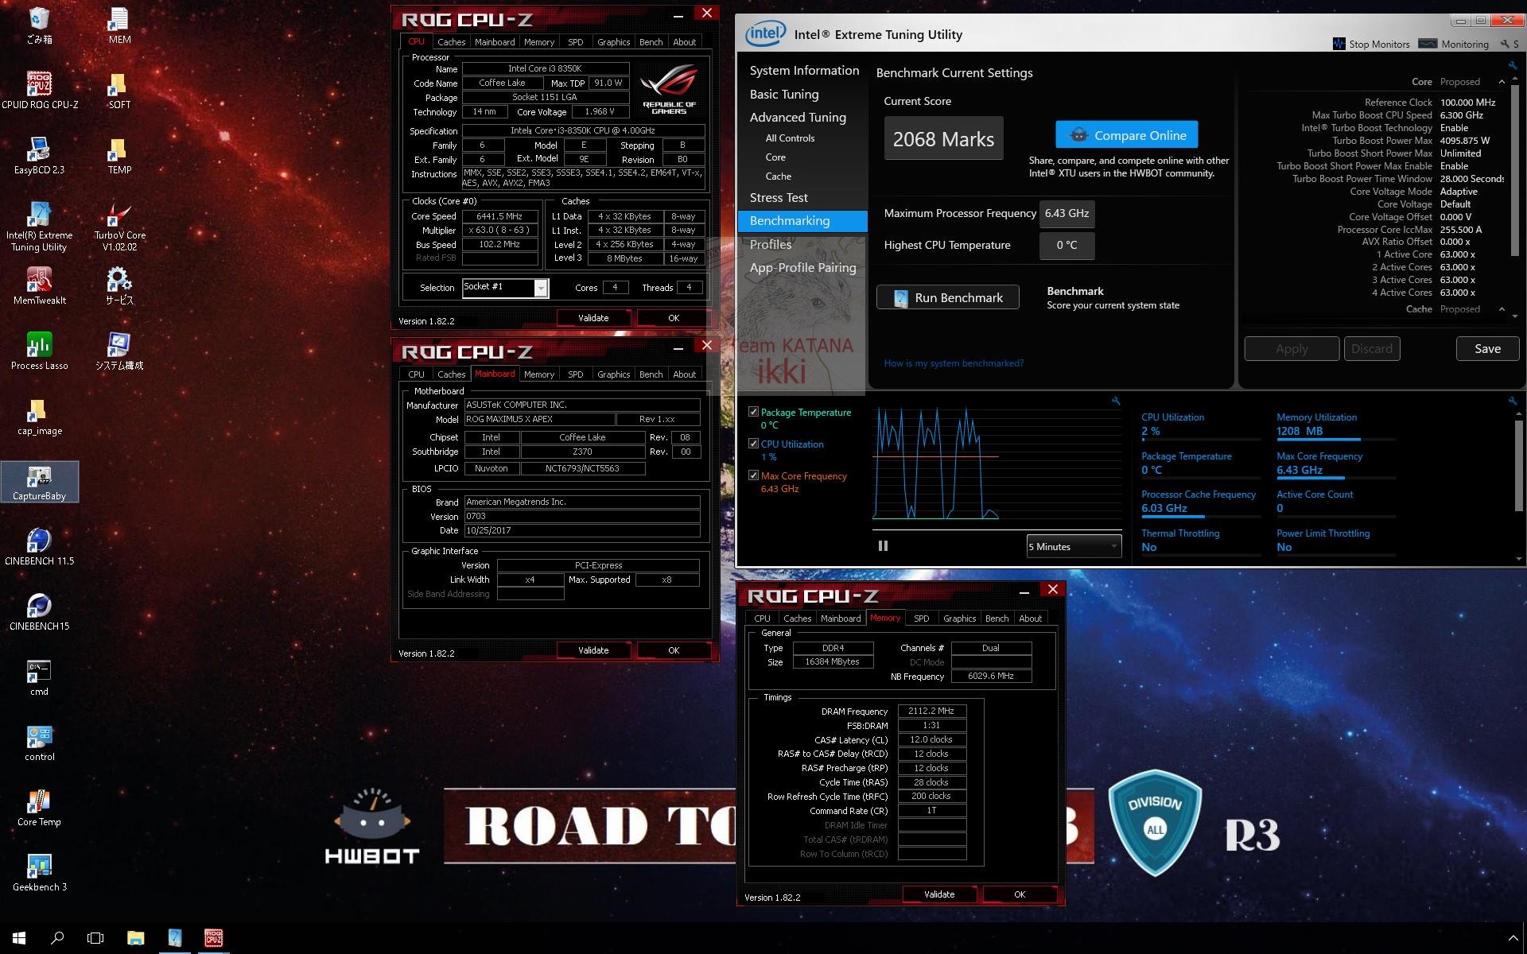This screenshot has width=1527, height=954.
Task: Collapse the Cache section in XTU settings
Action: click(1502, 309)
